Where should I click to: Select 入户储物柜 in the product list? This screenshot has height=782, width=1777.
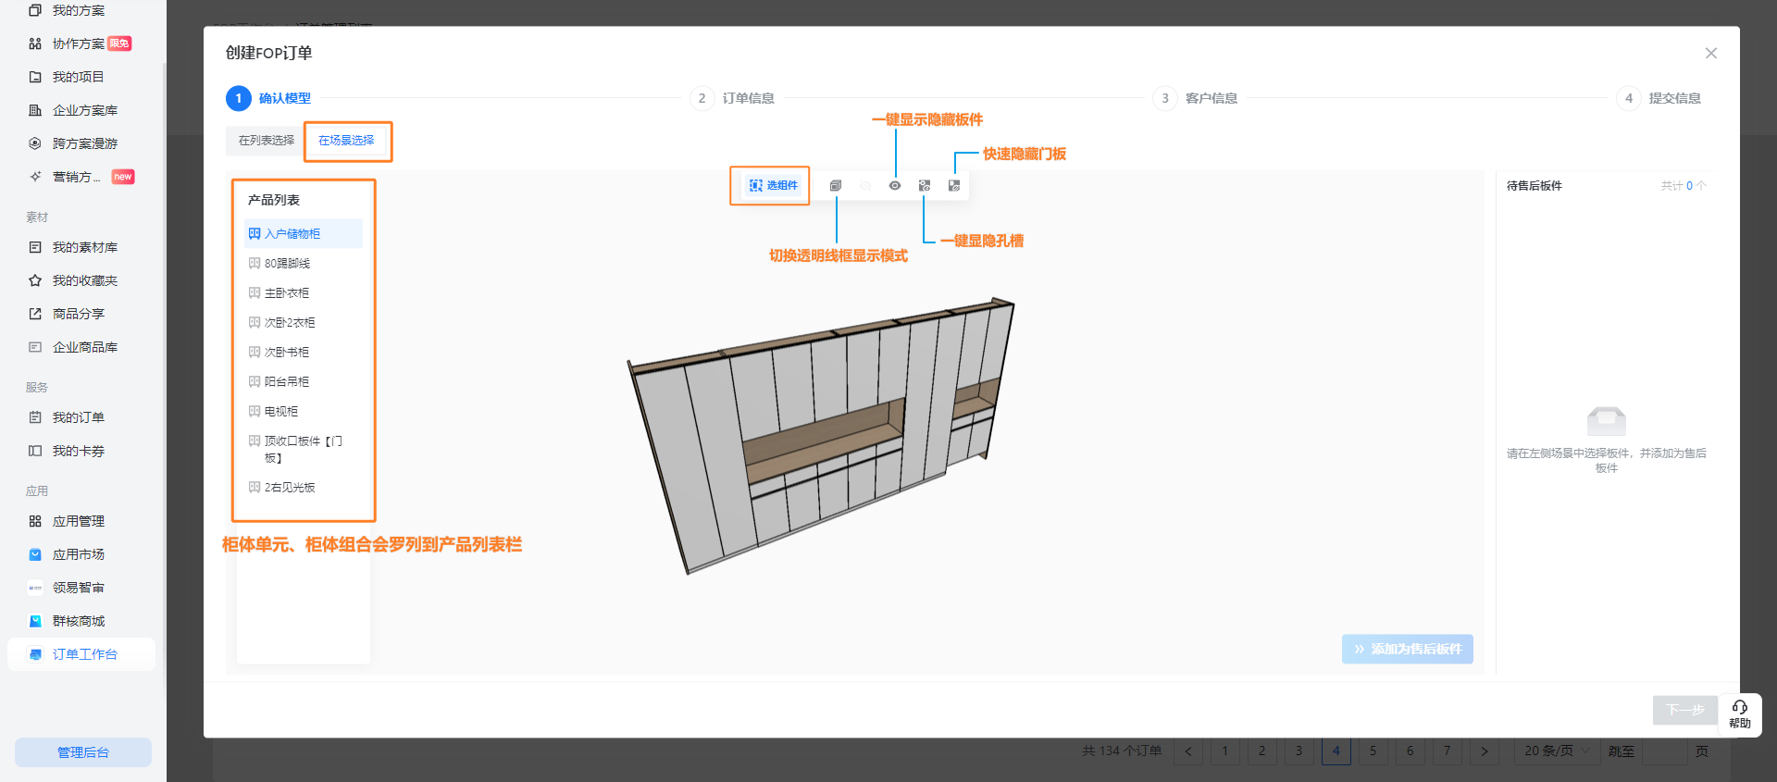292,234
